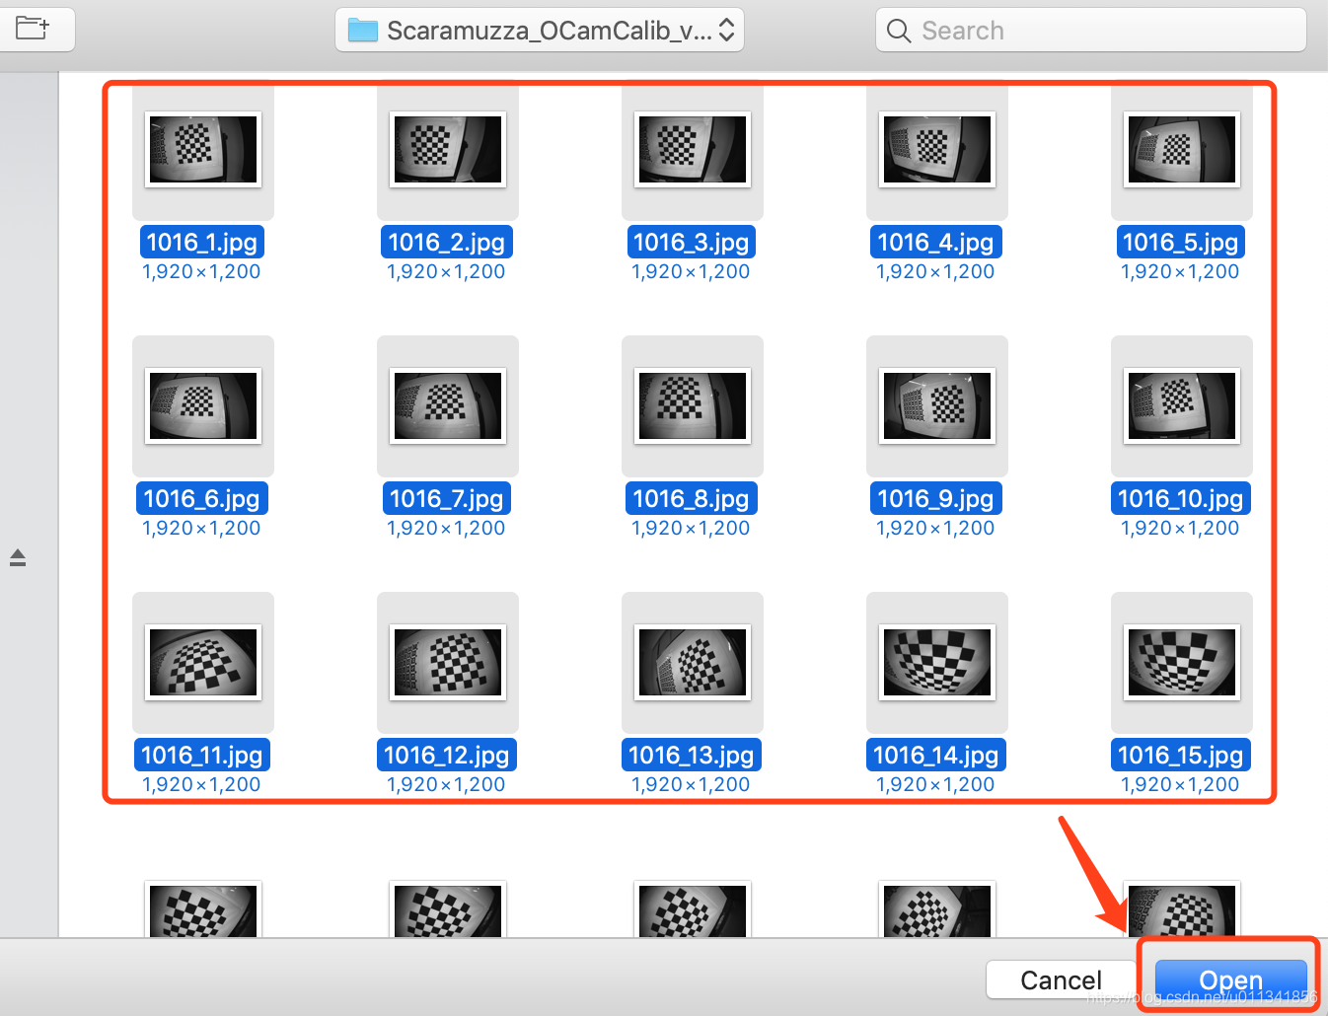1328x1016 pixels.
Task: Select the 1016_1.jpg thumbnail
Action: tap(203, 149)
